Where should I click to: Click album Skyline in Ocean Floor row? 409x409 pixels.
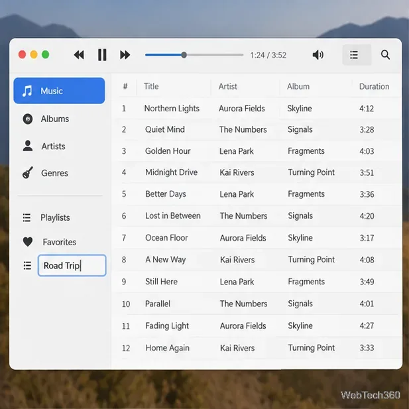300,237
